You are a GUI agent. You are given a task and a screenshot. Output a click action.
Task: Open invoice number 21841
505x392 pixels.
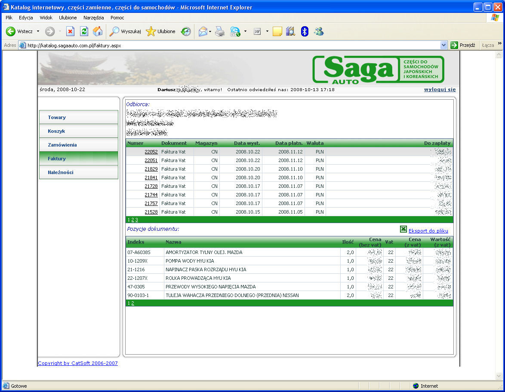click(x=151, y=178)
